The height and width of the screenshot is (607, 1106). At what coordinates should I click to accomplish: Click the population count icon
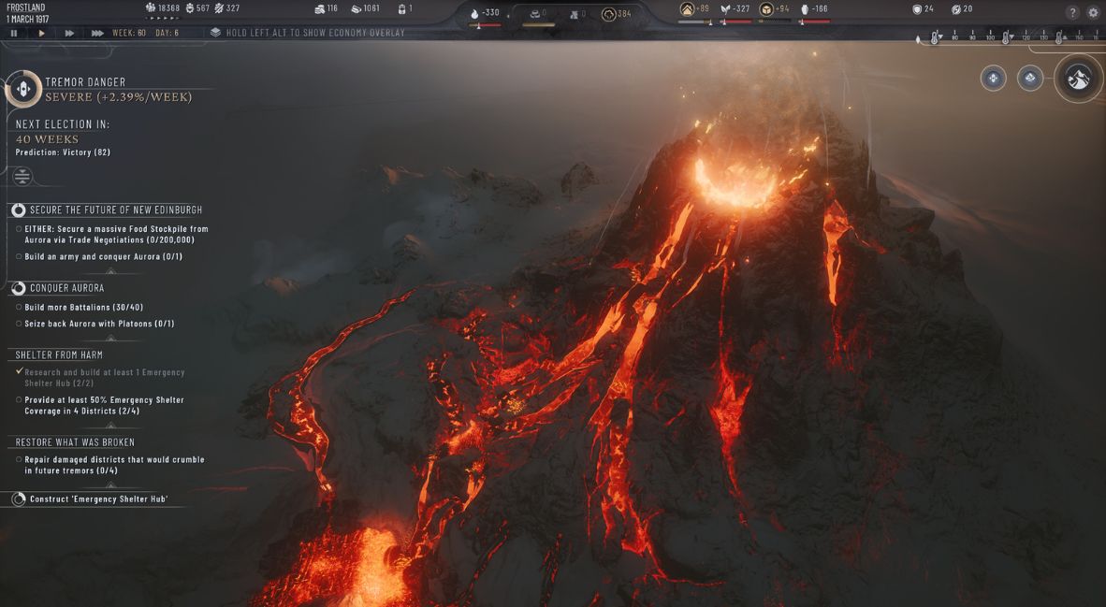(151, 8)
